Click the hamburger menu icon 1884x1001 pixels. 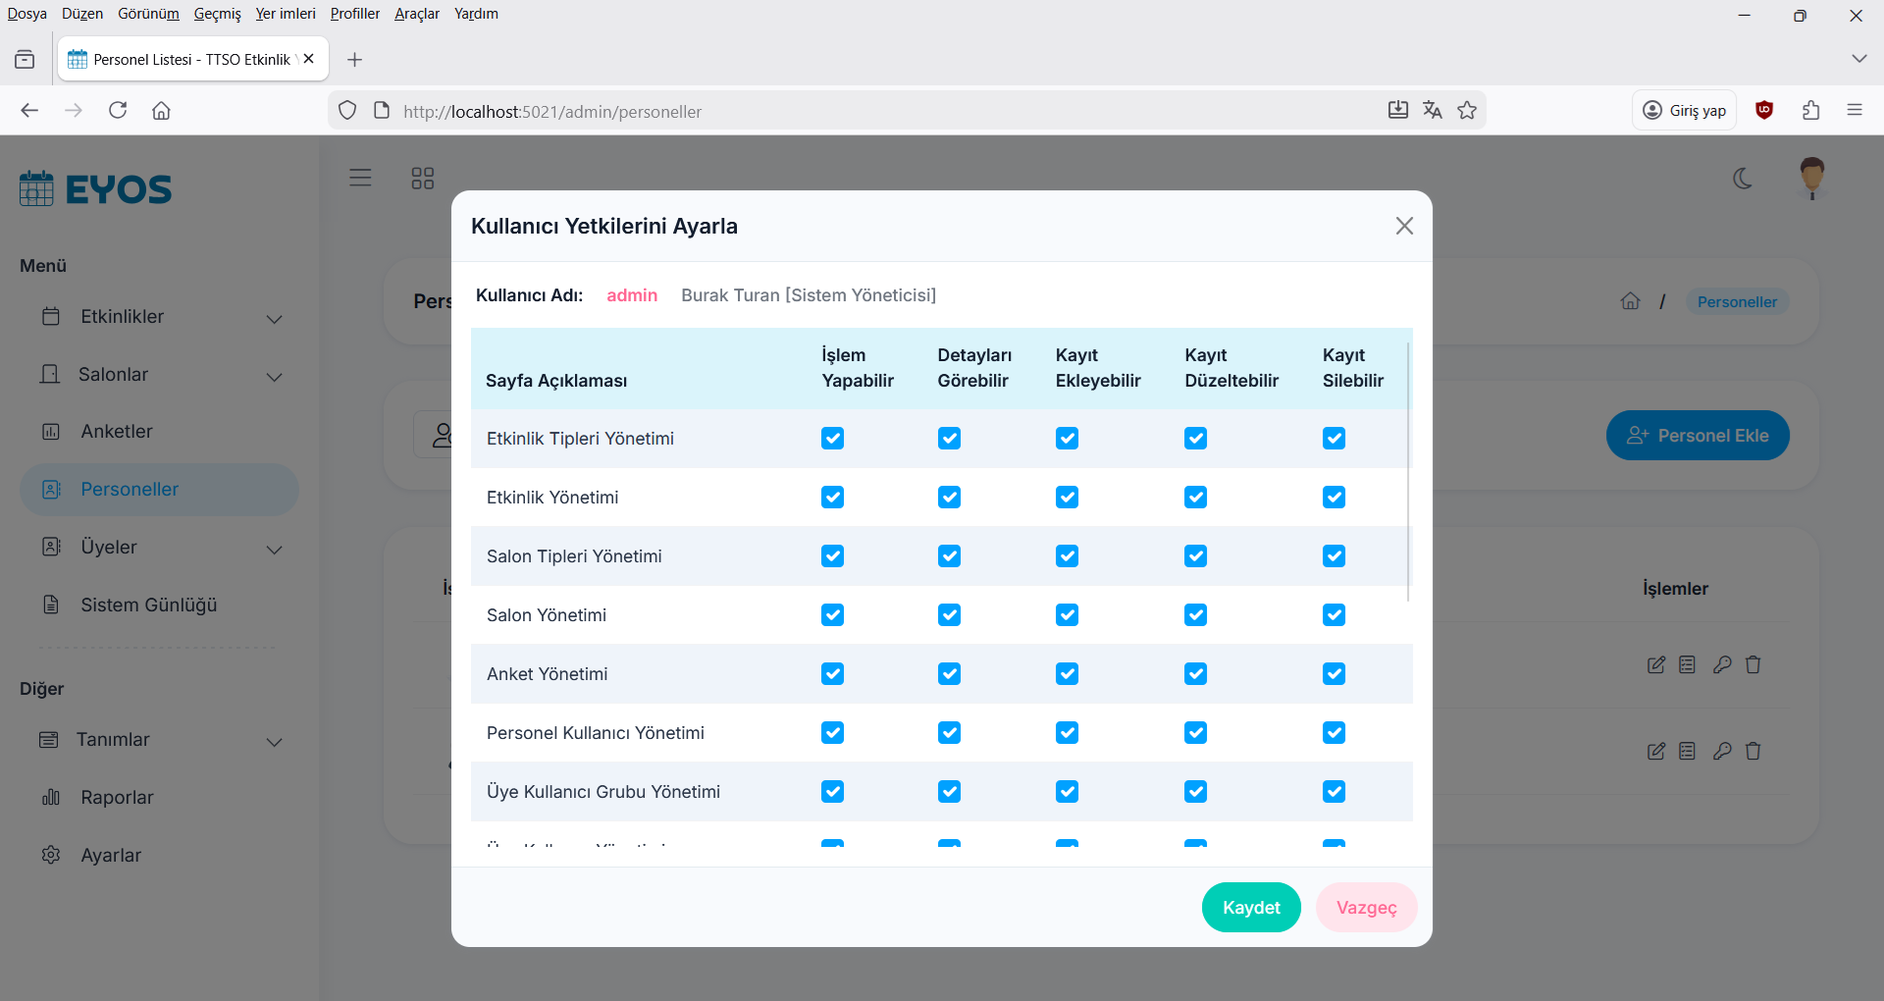(x=360, y=178)
